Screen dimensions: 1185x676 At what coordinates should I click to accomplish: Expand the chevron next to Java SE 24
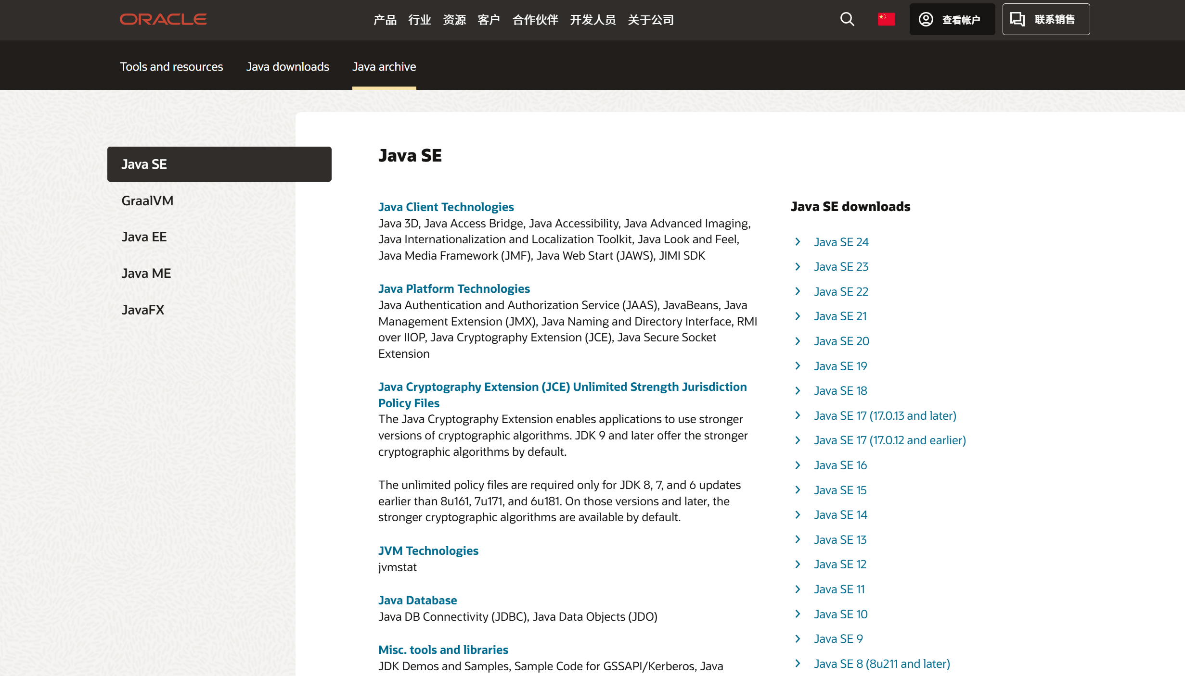(798, 242)
